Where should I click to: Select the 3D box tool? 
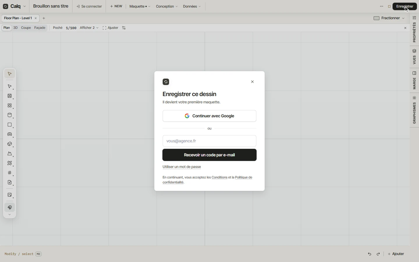coord(10,144)
